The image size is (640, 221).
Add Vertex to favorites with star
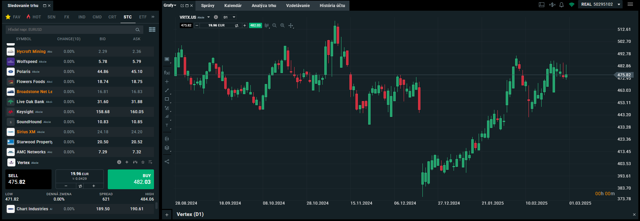[143, 162]
